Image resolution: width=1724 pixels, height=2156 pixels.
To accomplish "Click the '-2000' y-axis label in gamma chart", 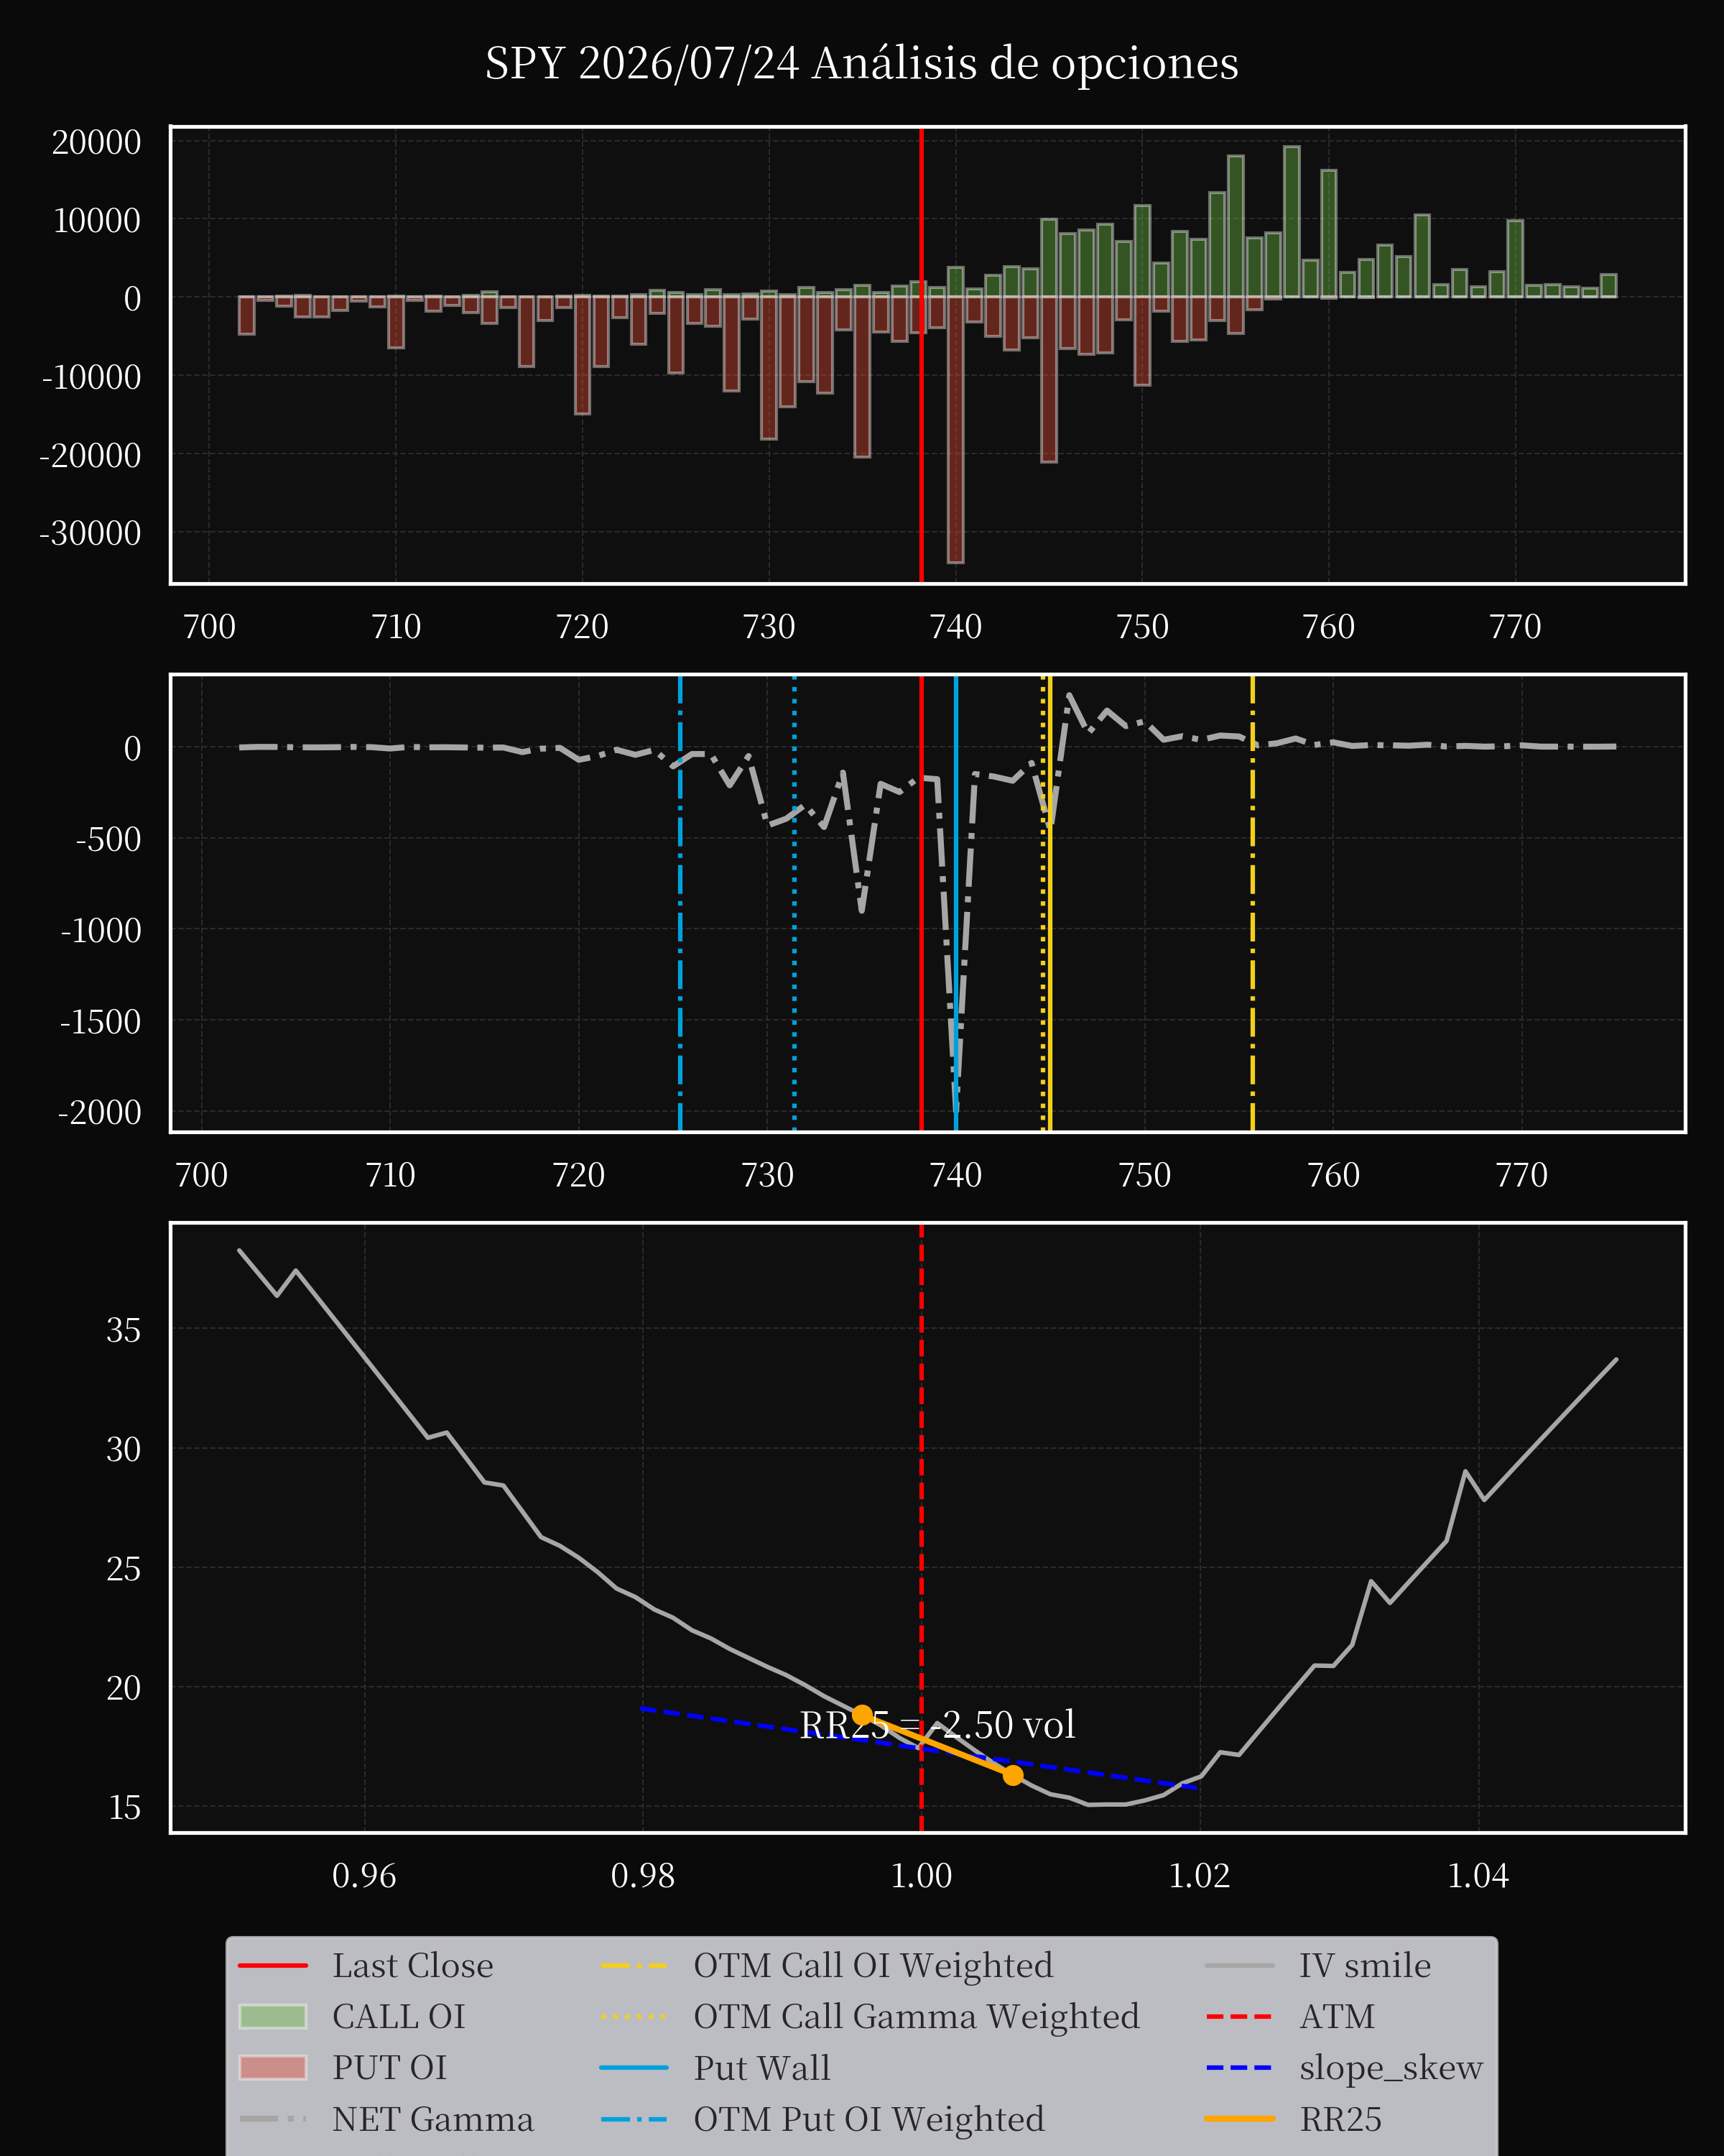I will pos(99,1112).
